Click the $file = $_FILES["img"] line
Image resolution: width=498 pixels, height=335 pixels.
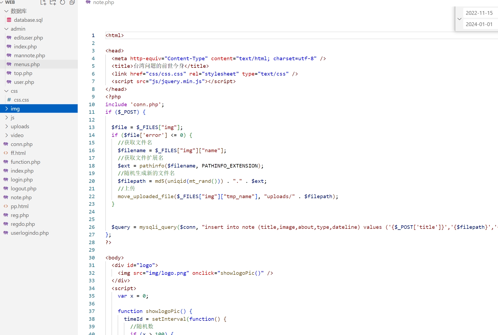coord(147,127)
